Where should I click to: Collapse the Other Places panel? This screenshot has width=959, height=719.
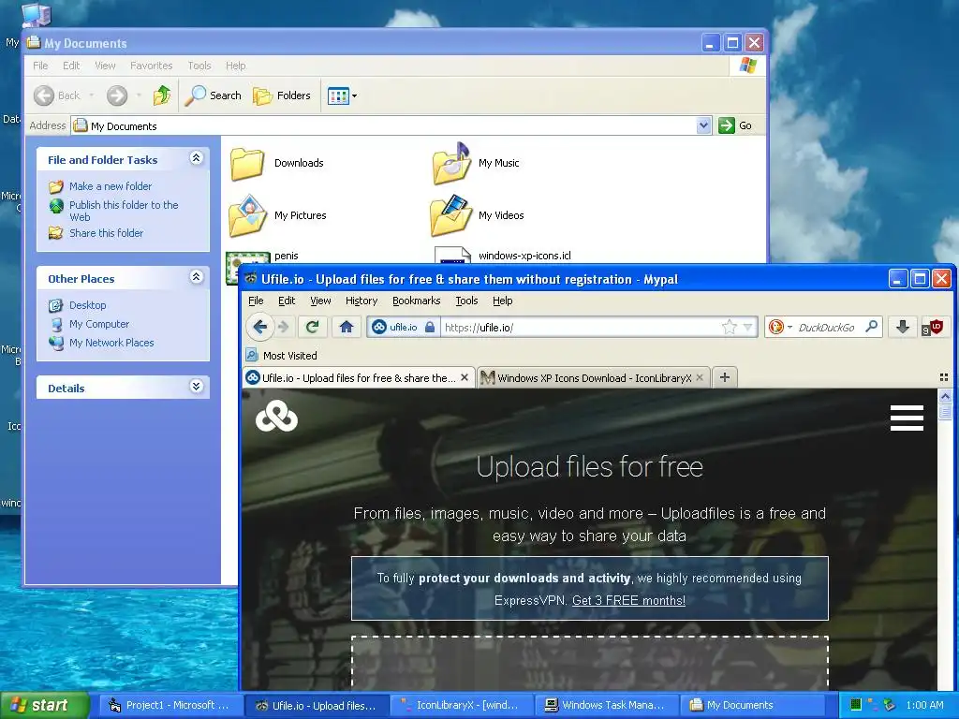(196, 277)
